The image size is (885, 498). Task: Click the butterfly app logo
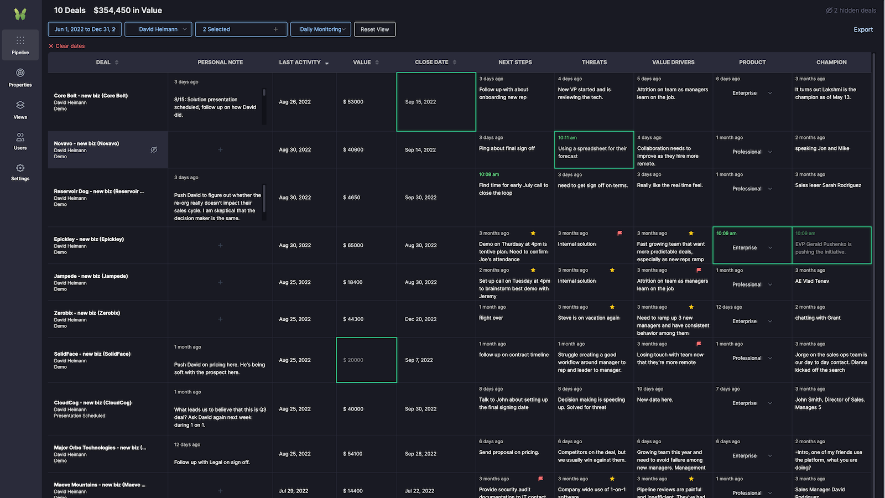coord(20,13)
